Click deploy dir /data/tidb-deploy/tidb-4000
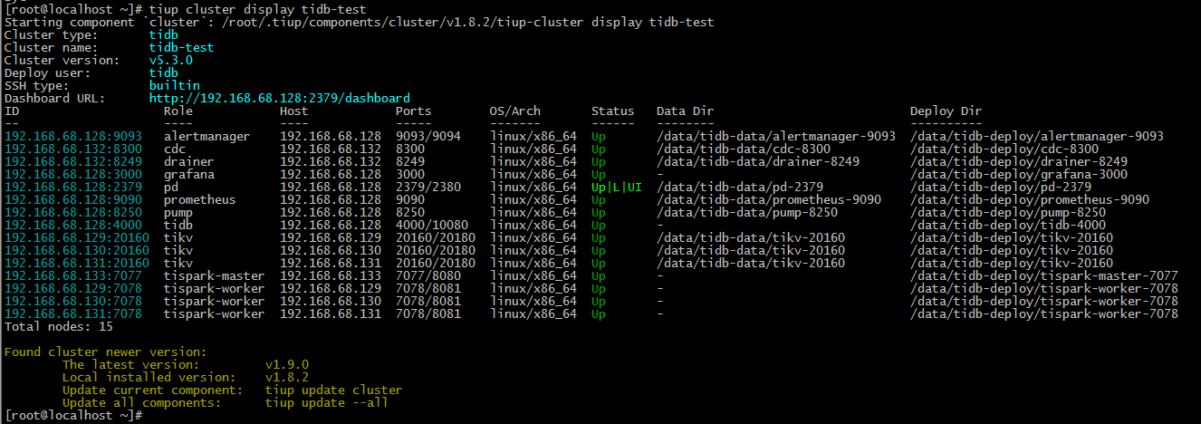This screenshot has height=424, width=1201. point(1008,225)
